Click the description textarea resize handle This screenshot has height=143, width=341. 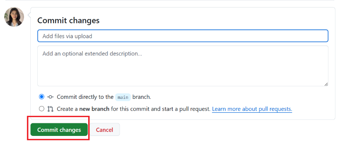click(x=326, y=84)
